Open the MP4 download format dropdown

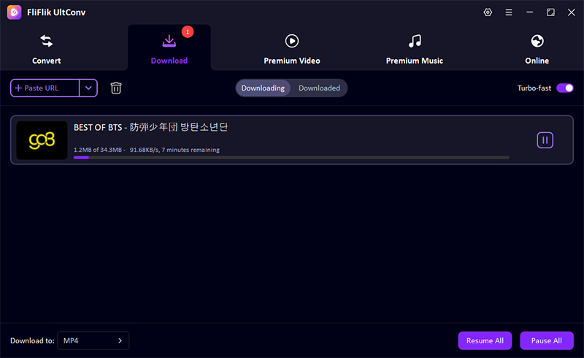(93, 340)
